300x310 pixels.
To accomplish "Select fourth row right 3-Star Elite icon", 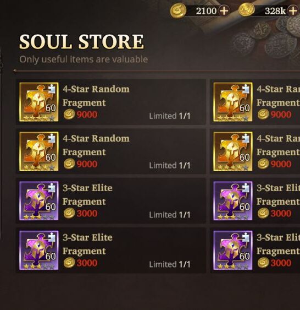I will [233, 250].
